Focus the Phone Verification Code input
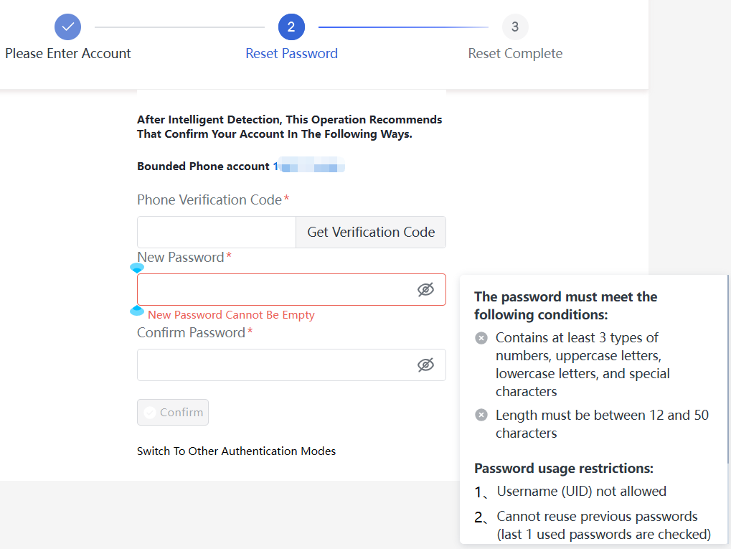Screen dimensions: 731x549 (216, 233)
